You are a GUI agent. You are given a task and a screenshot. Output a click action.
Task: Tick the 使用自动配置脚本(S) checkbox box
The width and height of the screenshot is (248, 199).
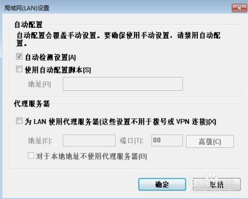19,69
